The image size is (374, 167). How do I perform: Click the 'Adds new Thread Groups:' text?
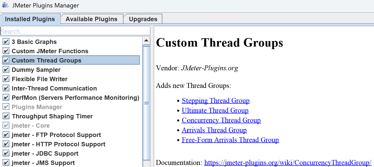(193, 86)
